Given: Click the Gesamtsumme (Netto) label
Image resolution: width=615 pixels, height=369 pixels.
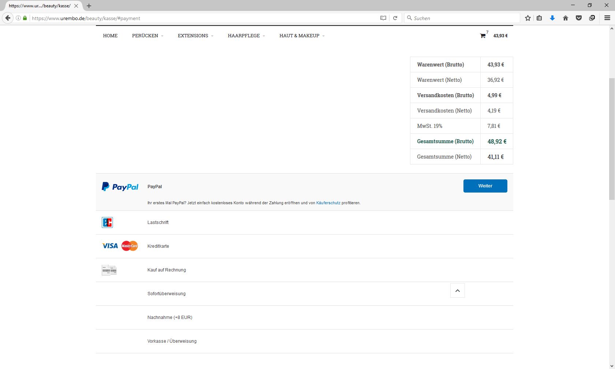Looking at the screenshot, I should [444, 157].
